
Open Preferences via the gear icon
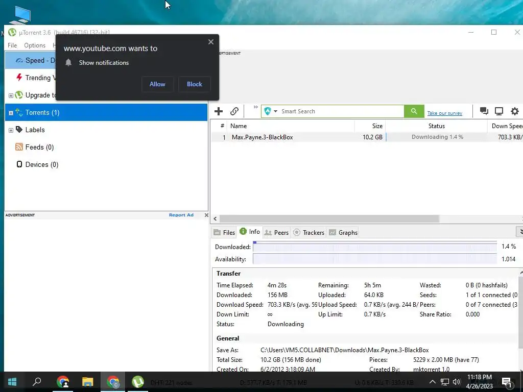click(515, 111)
